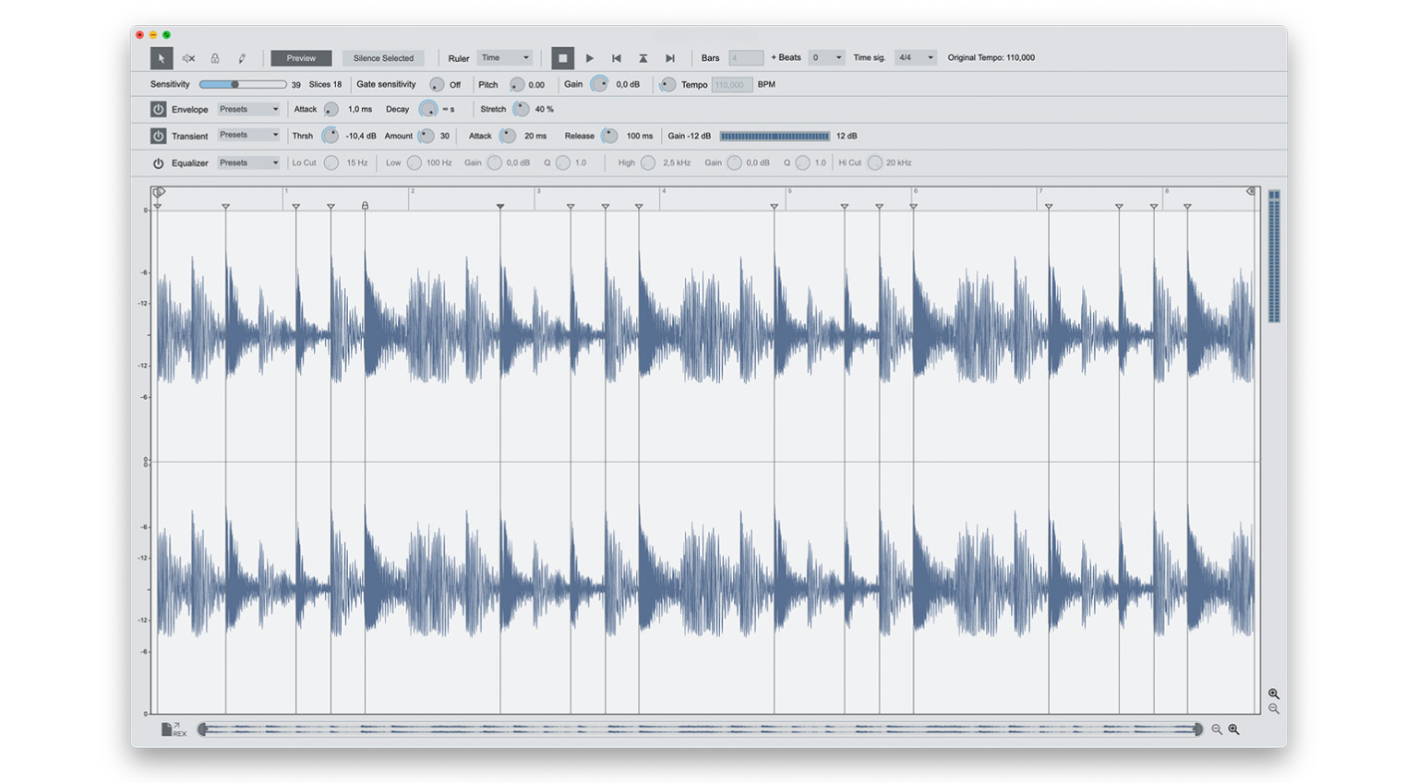Open the Ruler Time dropdown
This screenshot has width=1418, height=783.
tap(505, 57)
